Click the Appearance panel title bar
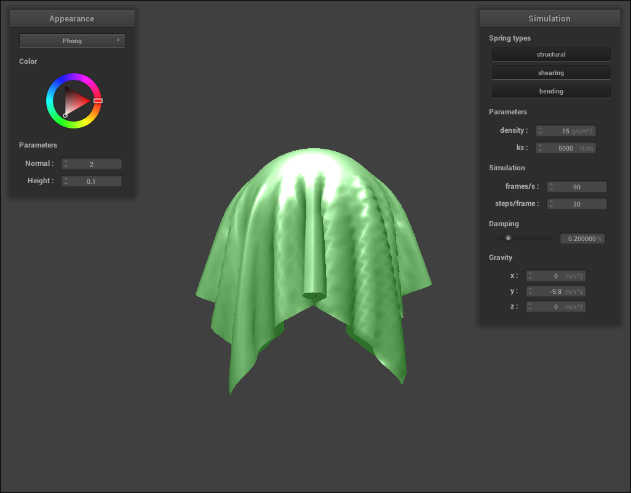The image size is (631, 493). tap(72, 18)
